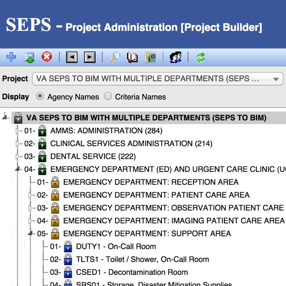Select AMMS: ADMINISTRATION (284) row
This screenshot has height=286, width=286.
pos(106,131)
